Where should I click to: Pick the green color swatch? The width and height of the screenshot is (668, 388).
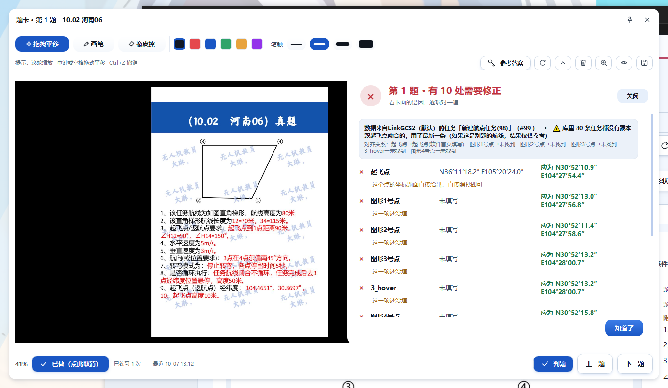(x=226, y=44)
